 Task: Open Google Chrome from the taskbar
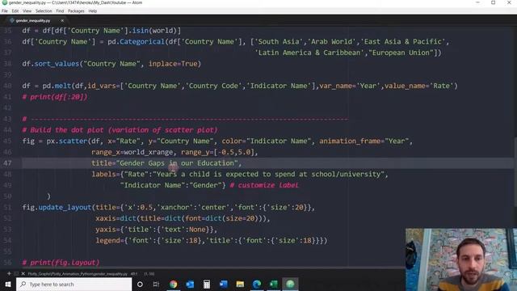click(174, 284)
